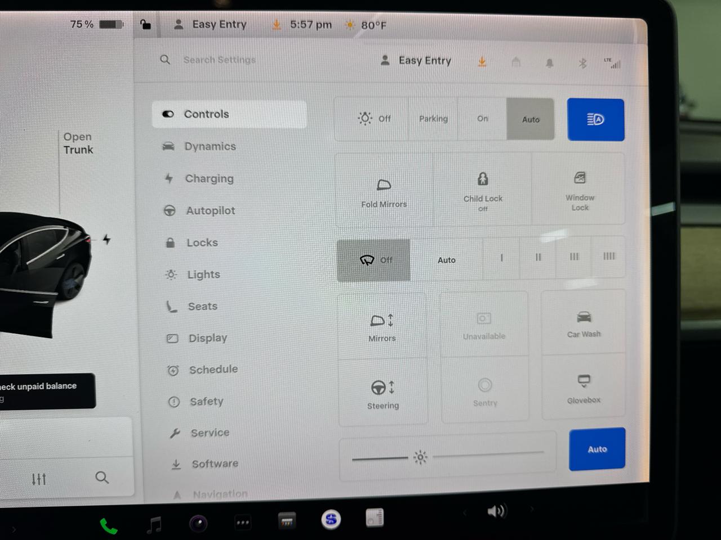Set wiper speed to level III

point(573,258)
